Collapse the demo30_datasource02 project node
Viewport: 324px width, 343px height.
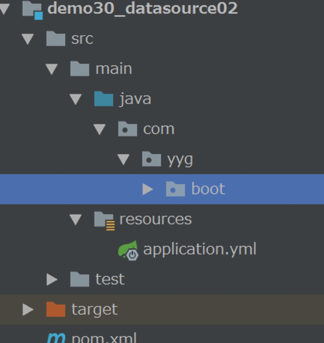pos(4,9)
